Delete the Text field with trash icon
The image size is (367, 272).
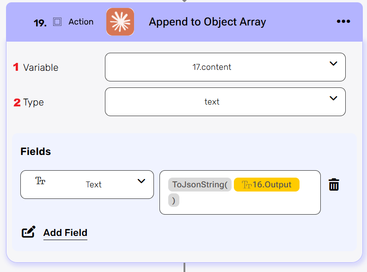point(334,185)
